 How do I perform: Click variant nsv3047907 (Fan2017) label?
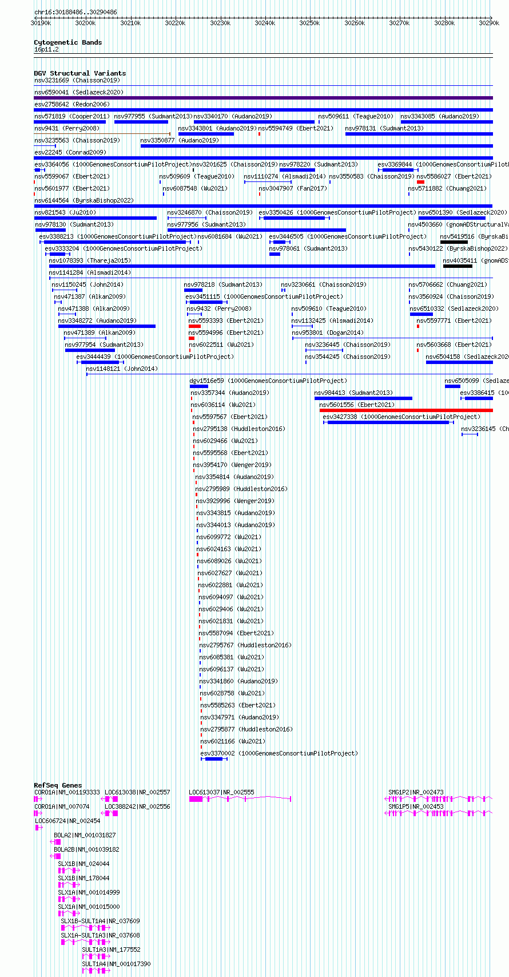pyautogui.click(x=293, y=188)
